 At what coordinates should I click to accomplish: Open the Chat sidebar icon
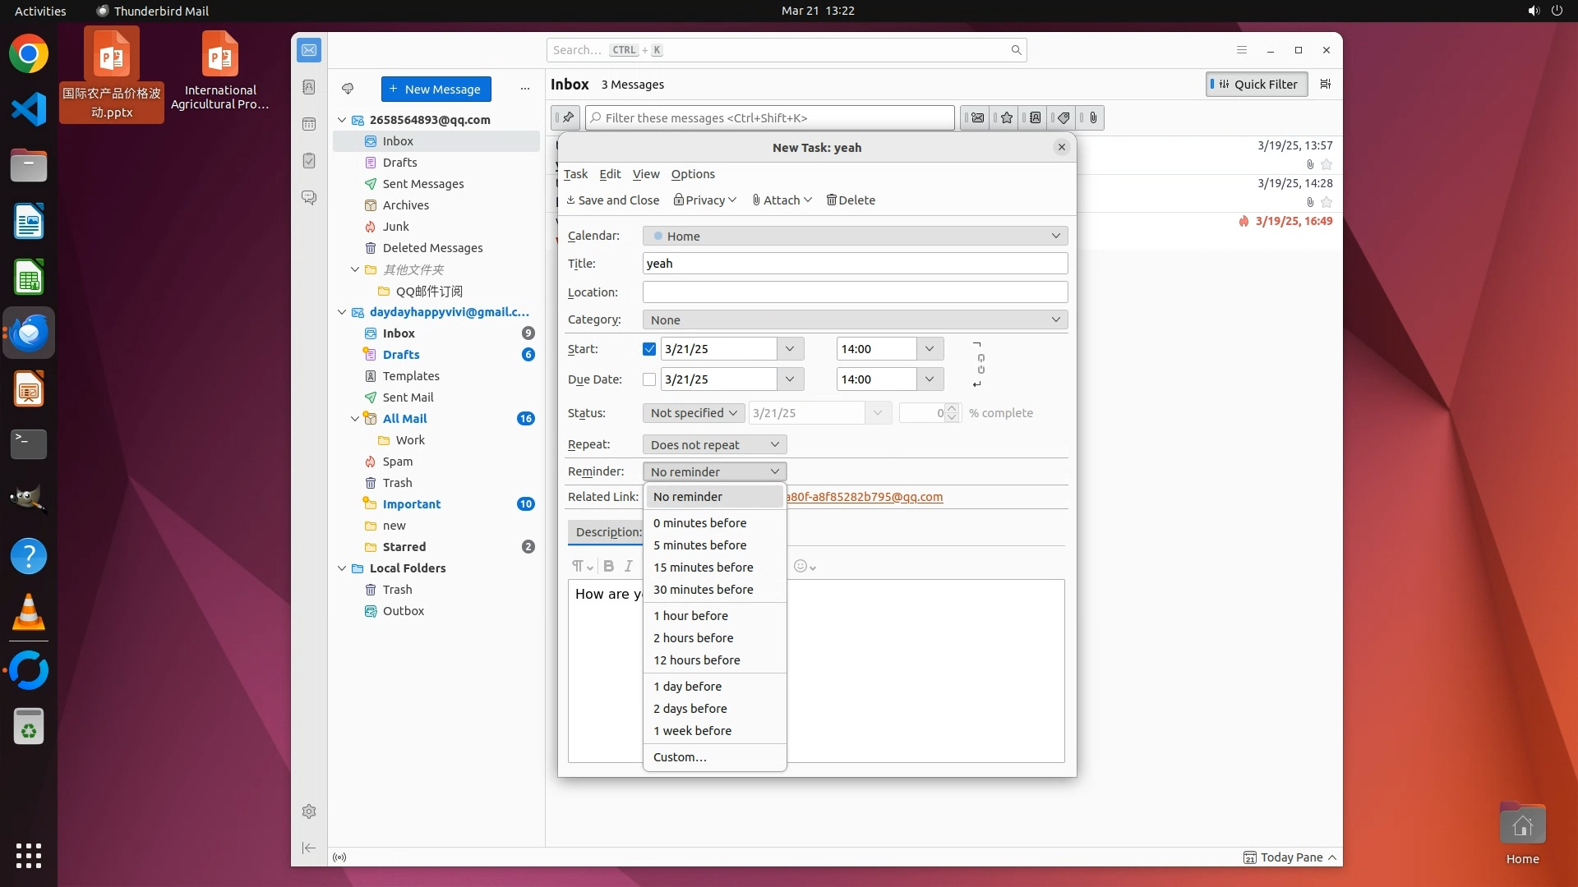point(309,198)
